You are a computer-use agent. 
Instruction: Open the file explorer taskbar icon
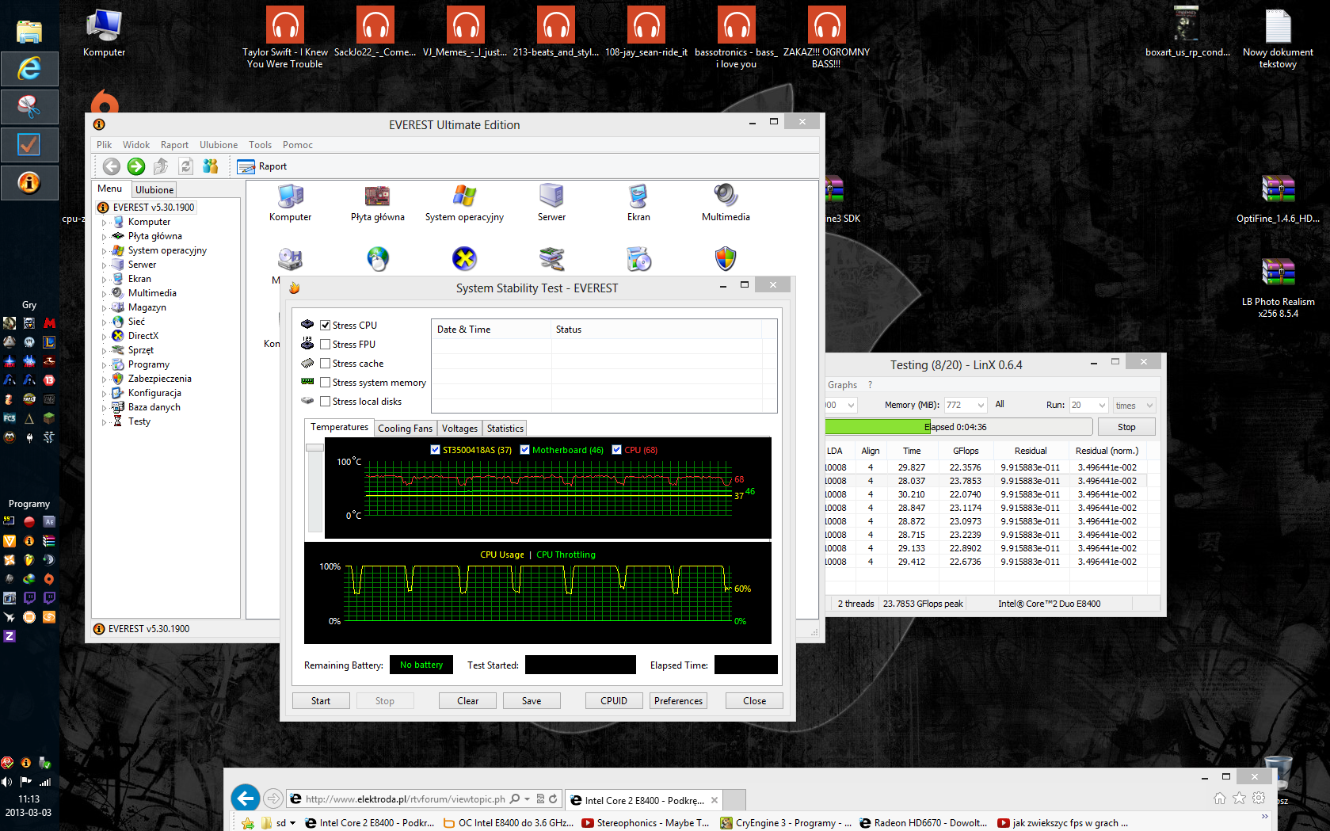(29, 31)
